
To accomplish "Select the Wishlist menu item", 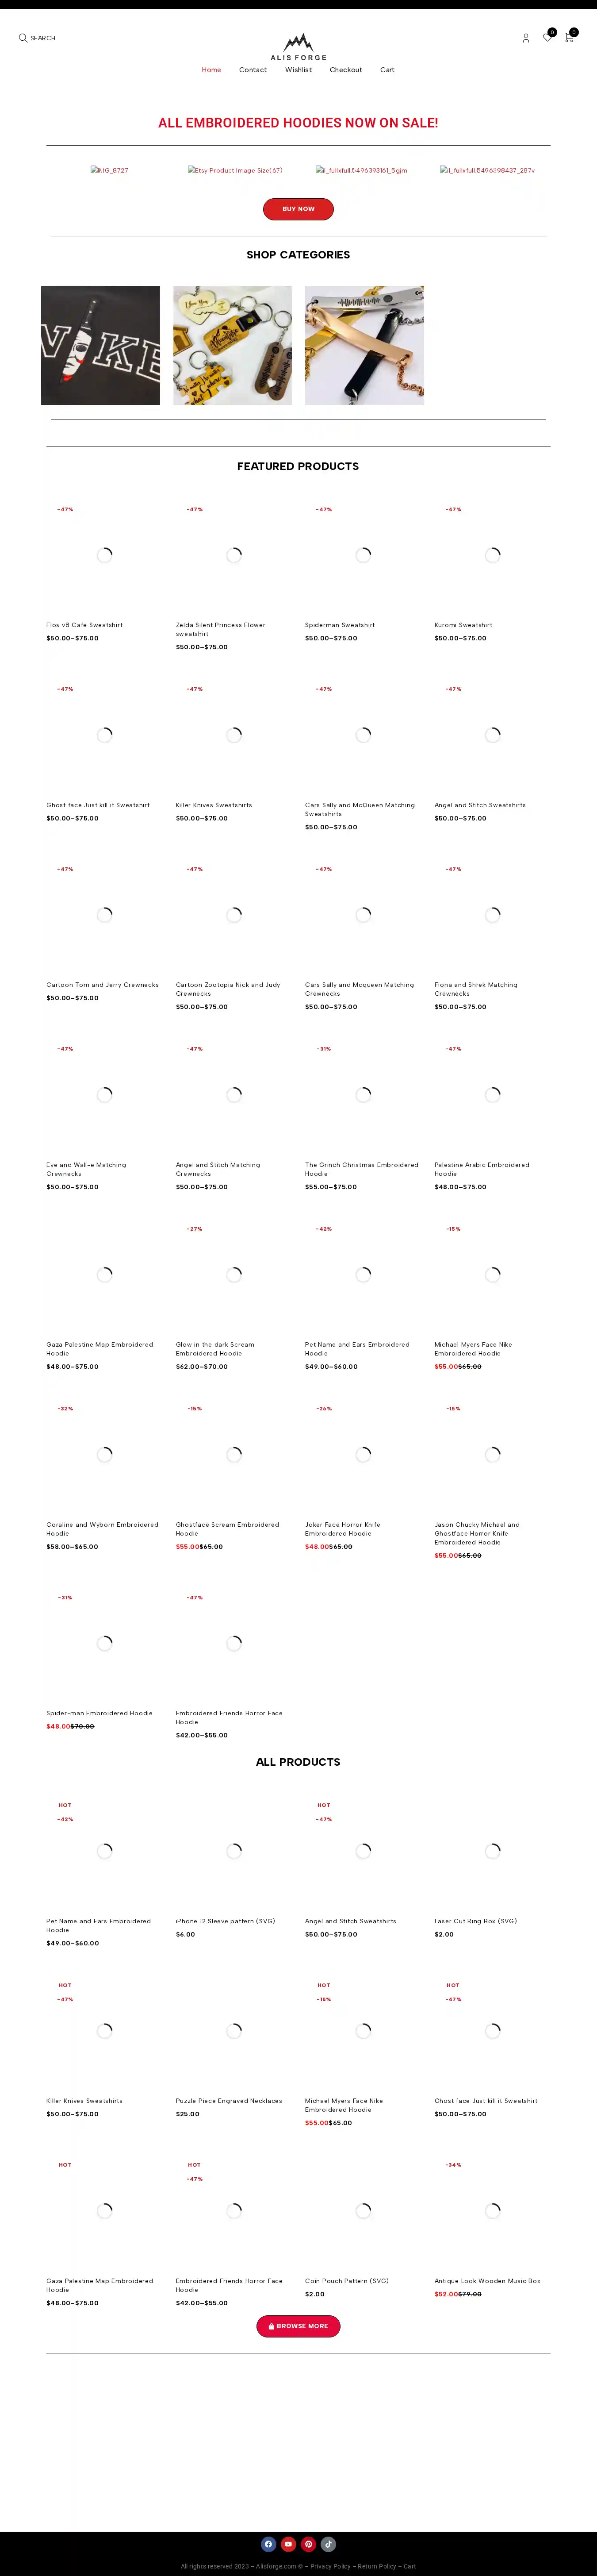I will tap(298, 70).
